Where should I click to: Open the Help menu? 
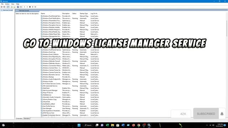17,4
